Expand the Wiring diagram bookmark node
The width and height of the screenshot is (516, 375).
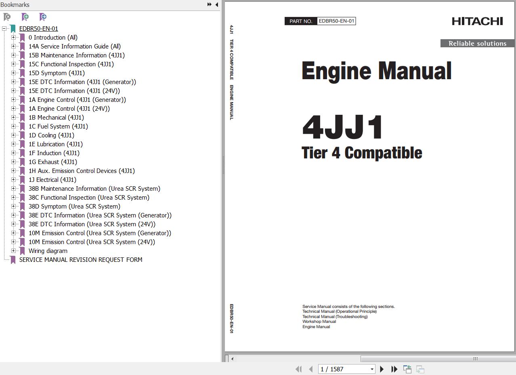tap(13, 251)
